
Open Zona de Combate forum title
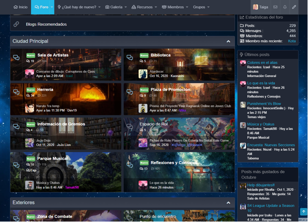[x=55, y=217]
